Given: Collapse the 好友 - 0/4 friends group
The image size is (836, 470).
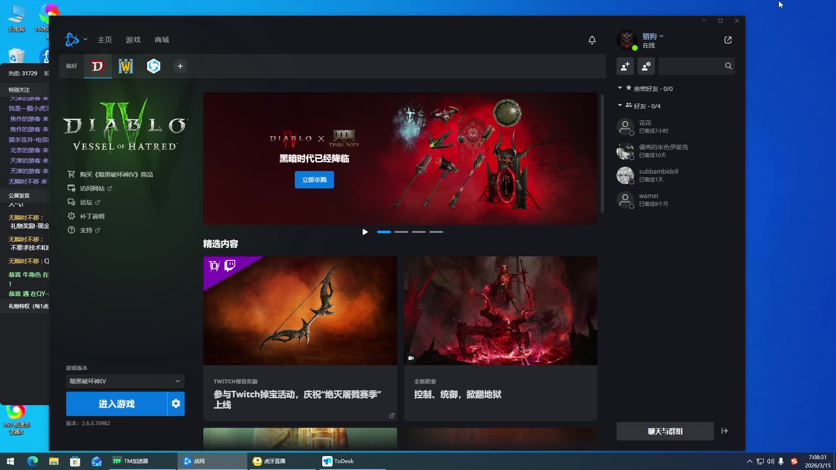Looking at the screenshot, I should click(620, 106).
